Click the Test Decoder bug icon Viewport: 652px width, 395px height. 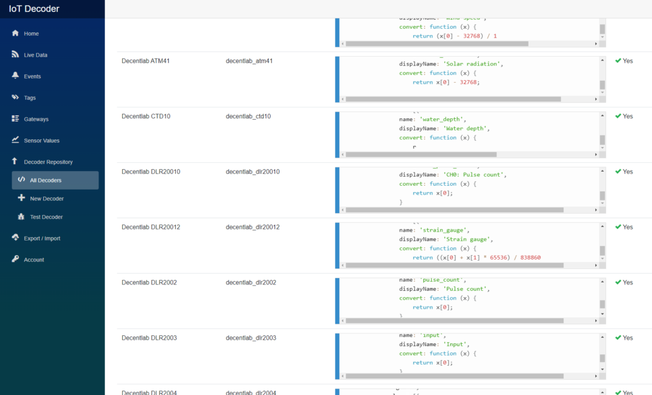[x=21, y=216]
